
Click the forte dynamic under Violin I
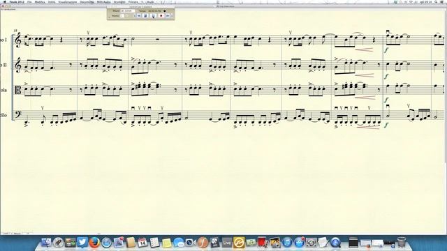(386, 50)
